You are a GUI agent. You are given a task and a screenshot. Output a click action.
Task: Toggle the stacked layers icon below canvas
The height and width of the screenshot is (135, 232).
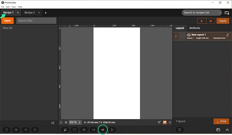[x=170, y=122]
